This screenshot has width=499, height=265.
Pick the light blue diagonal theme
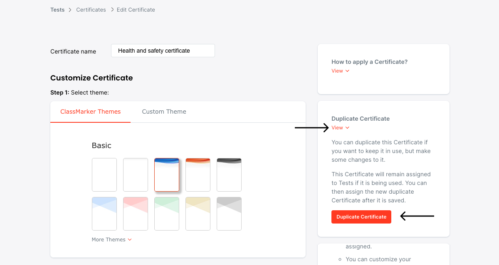tap(104, 214)
